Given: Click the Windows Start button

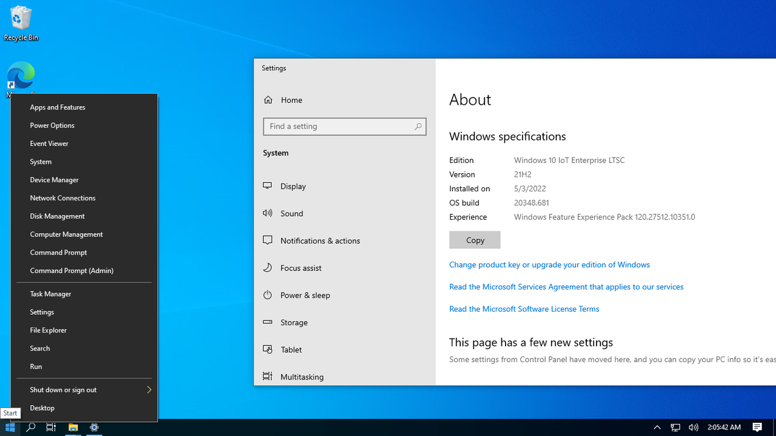Looking at the screenshot, I should pyautogui.click(x=10, y=427).
